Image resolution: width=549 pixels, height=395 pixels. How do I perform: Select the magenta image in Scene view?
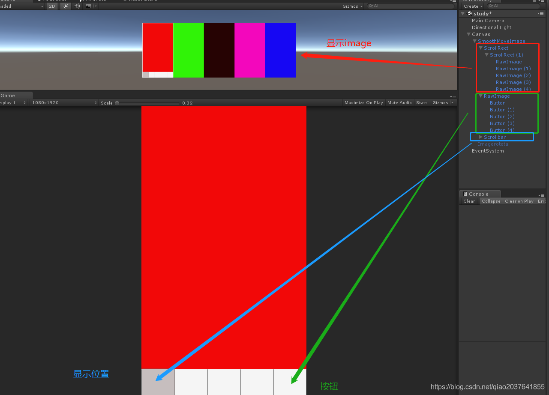coord(250,50)
